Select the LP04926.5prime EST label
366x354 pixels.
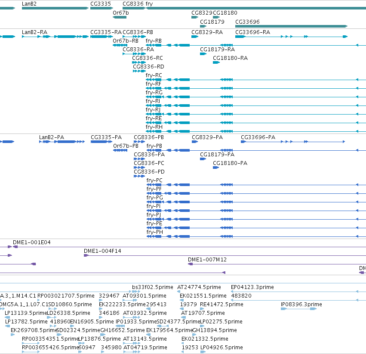pos(222,348)
